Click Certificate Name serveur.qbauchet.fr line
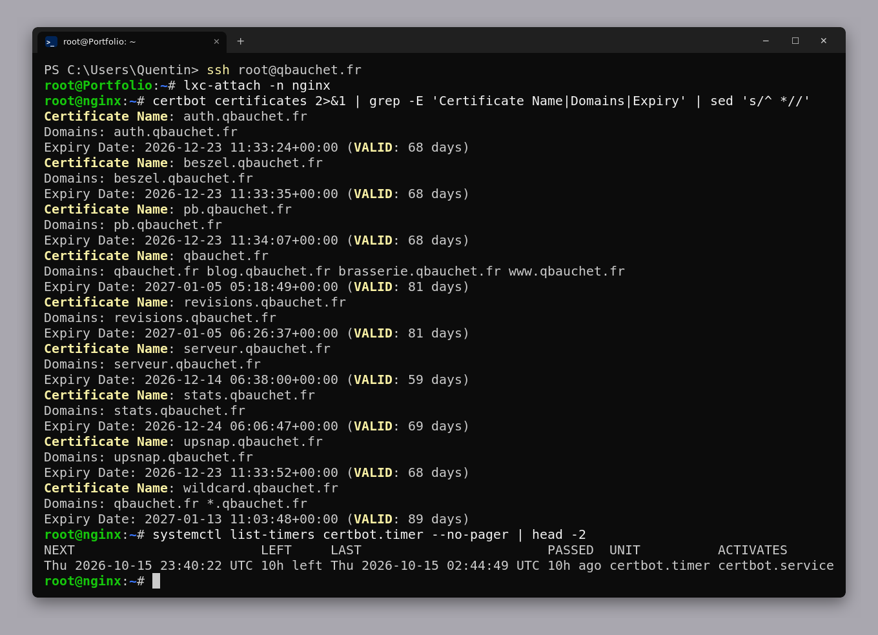878x635 pixels. coord(187,348)
